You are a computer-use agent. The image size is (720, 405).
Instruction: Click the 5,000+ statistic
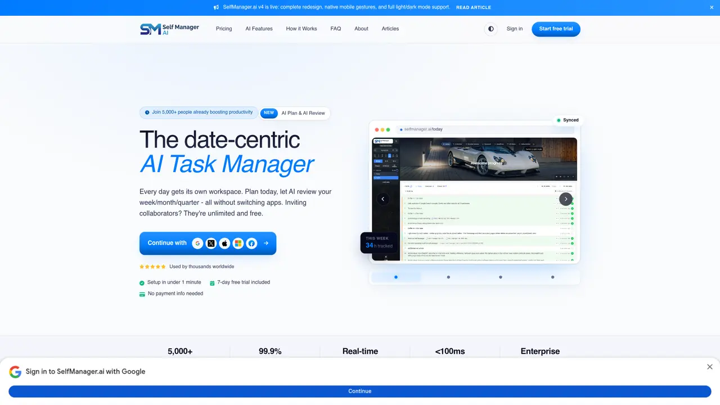pos(180,351)
